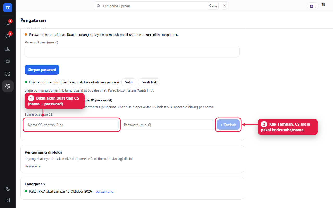333x208 pixels.
Task: Open the chat inbox sidebar icon
Action: 8,23
